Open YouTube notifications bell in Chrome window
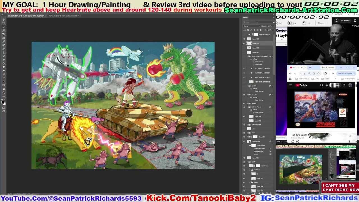359x202 pixels. point(344,85)
